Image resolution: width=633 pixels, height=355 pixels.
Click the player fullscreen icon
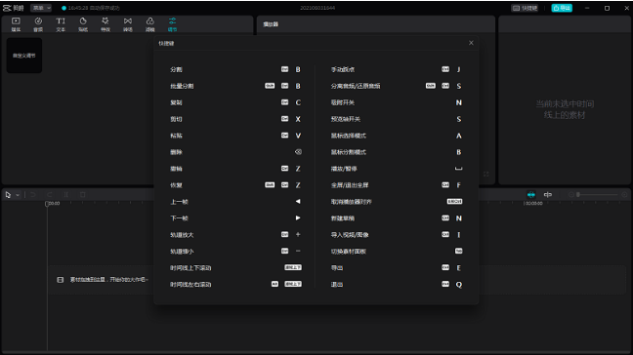coord(486,174)
